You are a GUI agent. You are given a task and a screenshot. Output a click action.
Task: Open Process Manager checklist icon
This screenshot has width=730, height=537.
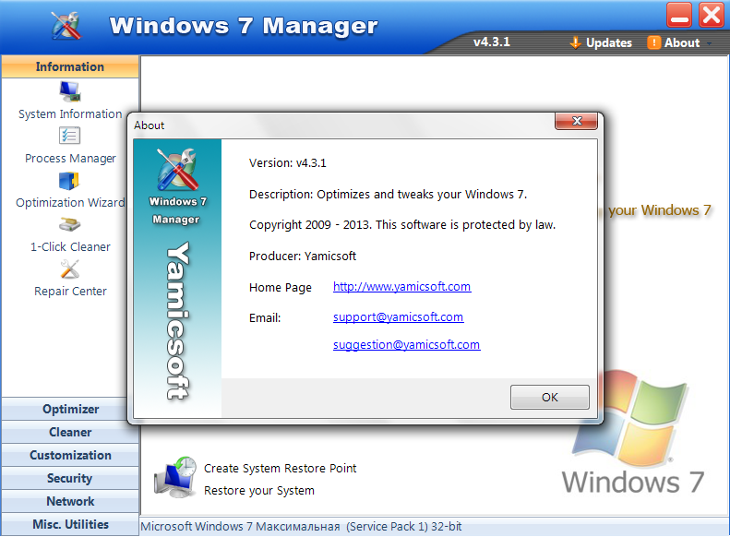70,136
